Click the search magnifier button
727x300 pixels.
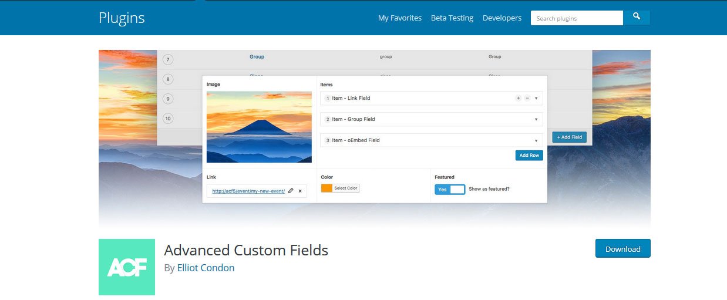click(637, 18)
